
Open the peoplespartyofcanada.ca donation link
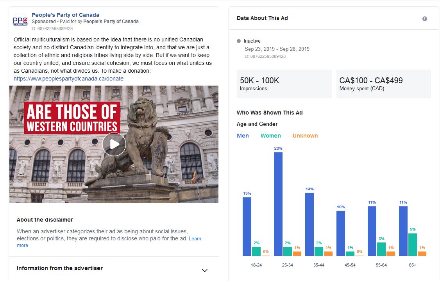[69, 78]
